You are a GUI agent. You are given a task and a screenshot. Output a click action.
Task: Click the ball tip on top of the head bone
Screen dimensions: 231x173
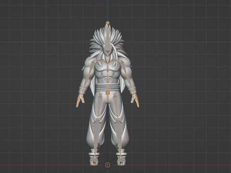(108, 23)
